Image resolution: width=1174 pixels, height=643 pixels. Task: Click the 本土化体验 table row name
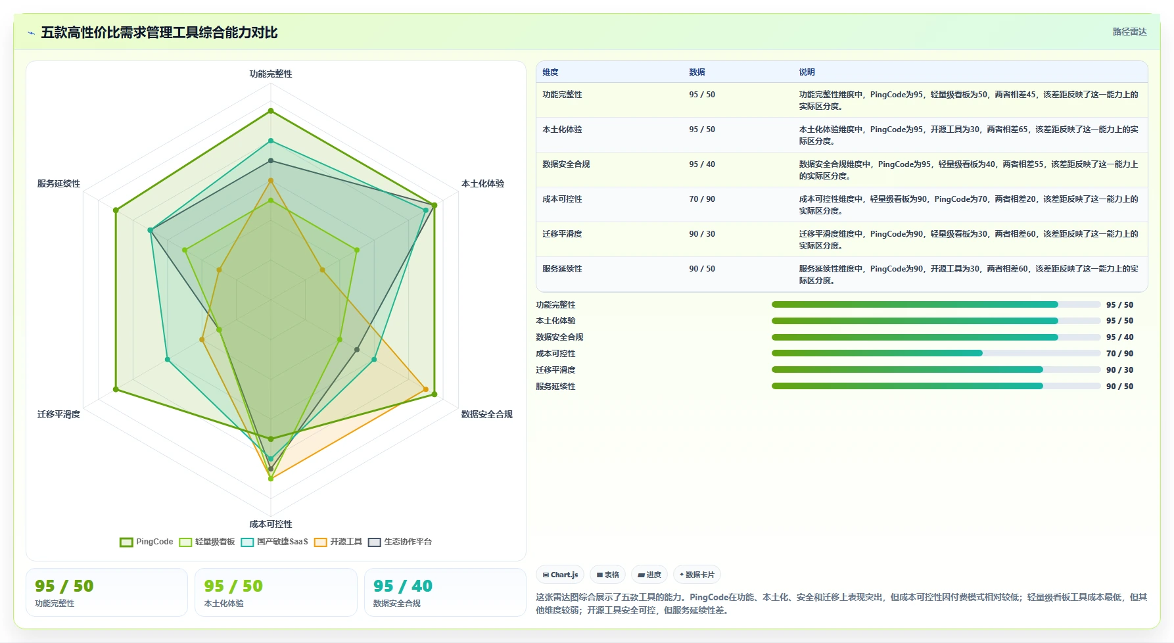(562, 130)
